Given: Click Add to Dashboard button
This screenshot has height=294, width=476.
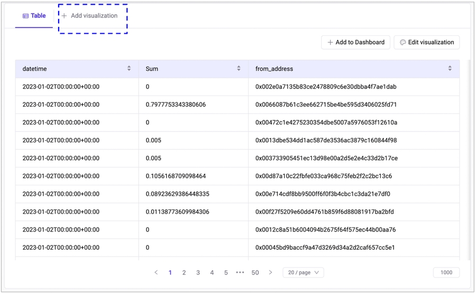Looking at the screenshot, I should pyautogui.click(x=355, y=42).
